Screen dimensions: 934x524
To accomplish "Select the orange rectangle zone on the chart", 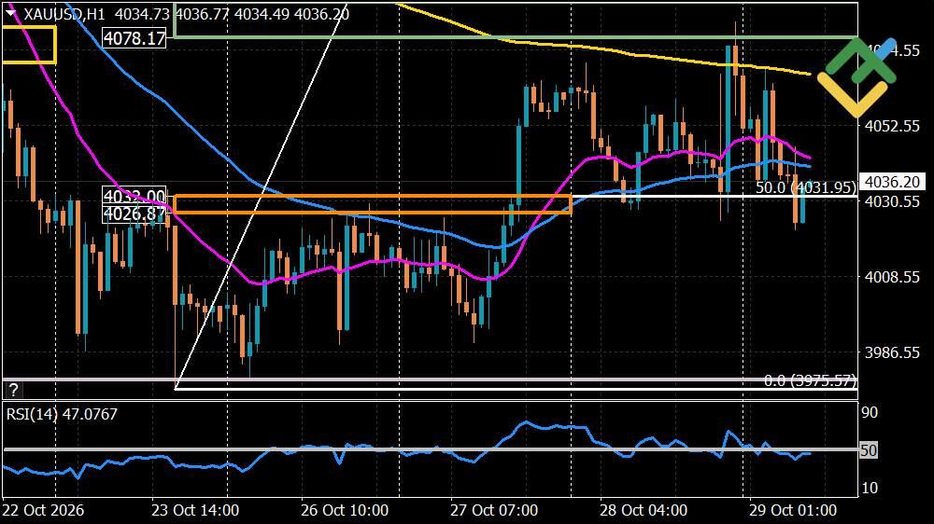I will pos(373,204).
